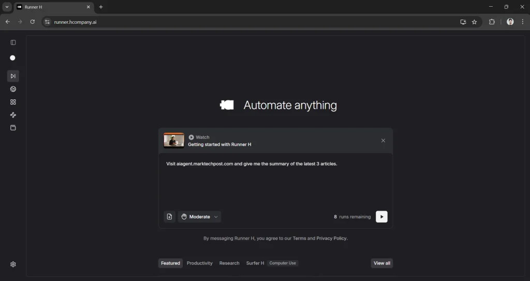Screen dimensions: 530x281
Task: Toggle the sidebar panel icon
Action: 13,42
